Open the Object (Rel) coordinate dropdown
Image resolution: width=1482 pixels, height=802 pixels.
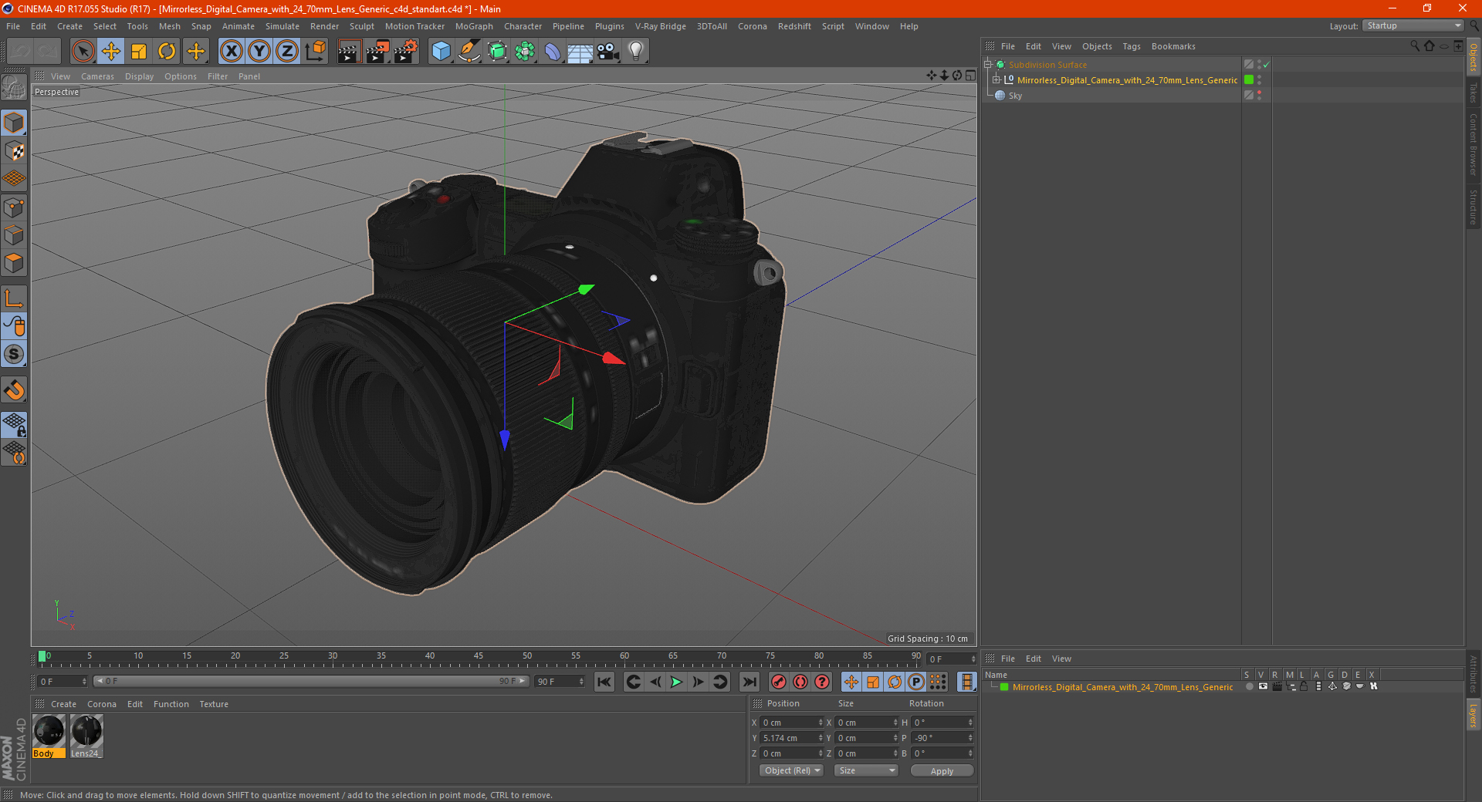791,770
